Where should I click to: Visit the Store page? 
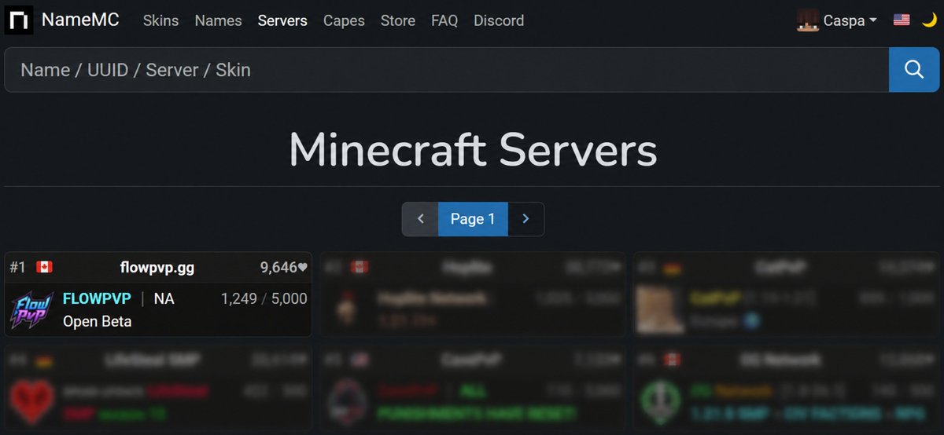(398, 20)
